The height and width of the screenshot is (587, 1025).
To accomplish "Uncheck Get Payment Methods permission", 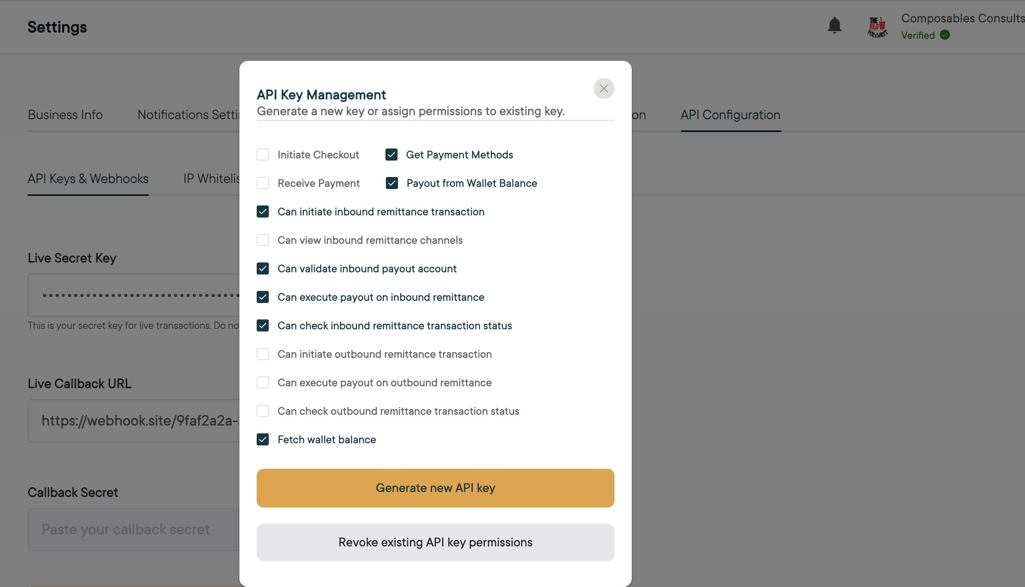I will 392,155.
